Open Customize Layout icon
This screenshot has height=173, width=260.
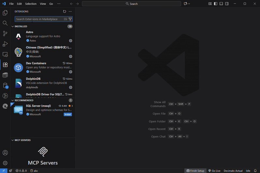(x=210, y=4)
